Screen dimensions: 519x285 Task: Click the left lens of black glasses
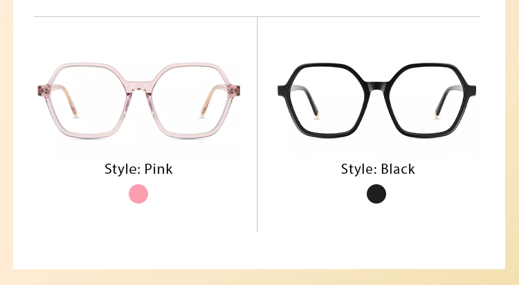point(327,100)
